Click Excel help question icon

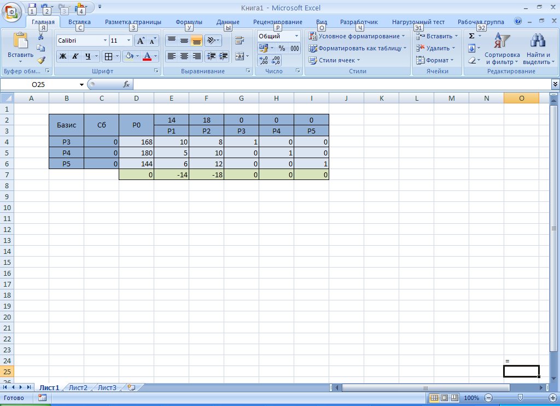click(x=518, y=21)
